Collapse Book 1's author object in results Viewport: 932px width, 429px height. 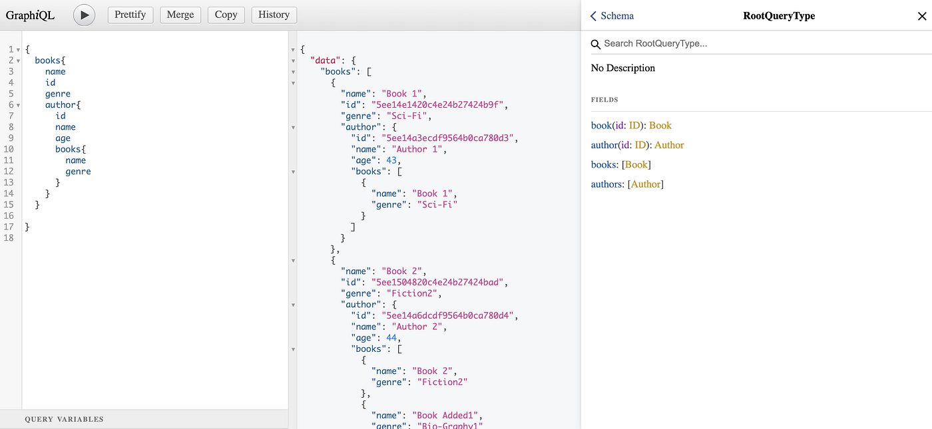tap(293, 126)
